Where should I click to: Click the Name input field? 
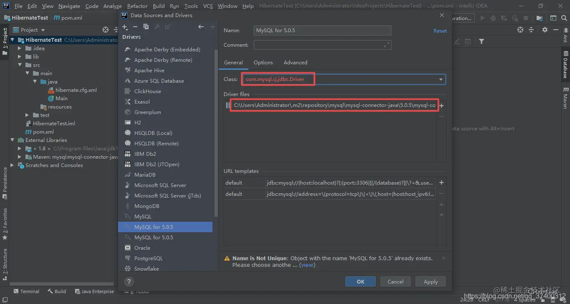323,30
